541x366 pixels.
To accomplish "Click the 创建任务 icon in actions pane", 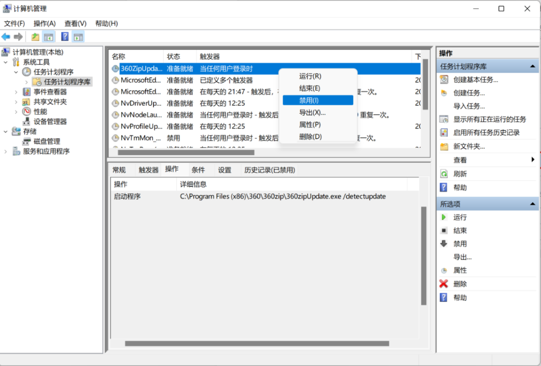I will point(444,93).
